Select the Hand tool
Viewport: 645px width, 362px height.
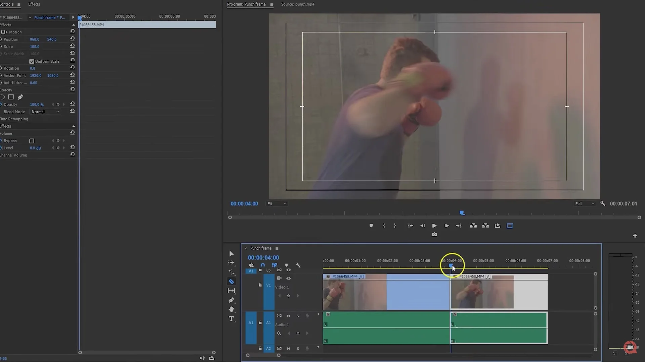coord(231,309)
